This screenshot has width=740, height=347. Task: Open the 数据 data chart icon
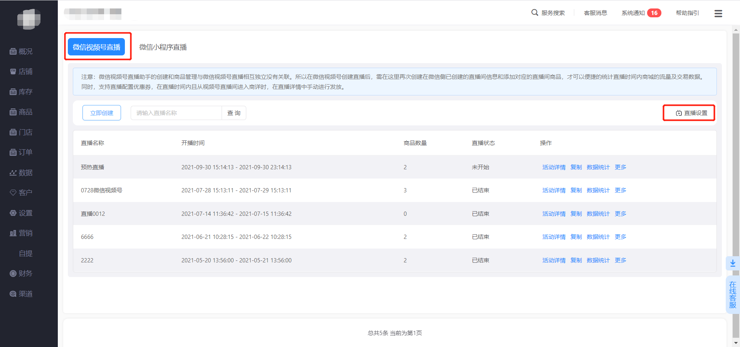pos(13,173)
